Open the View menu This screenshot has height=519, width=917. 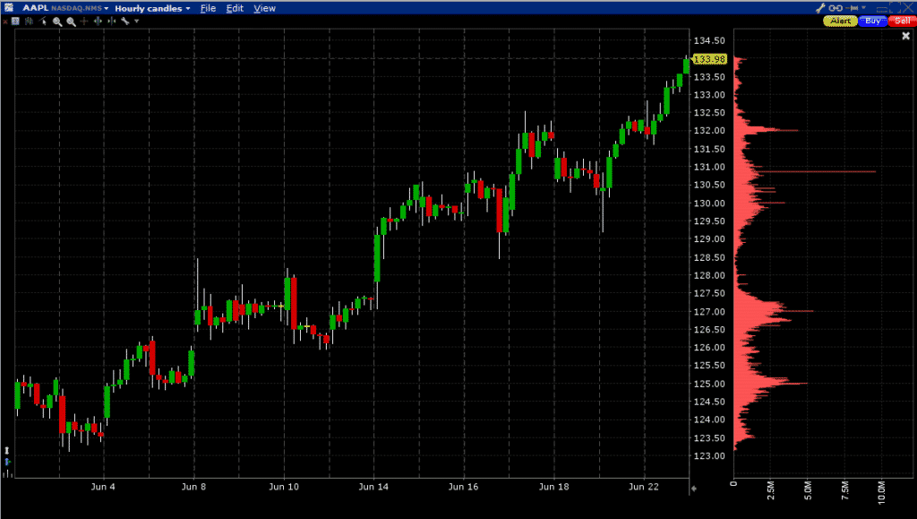pyautogui.click(x=265, y=8)
